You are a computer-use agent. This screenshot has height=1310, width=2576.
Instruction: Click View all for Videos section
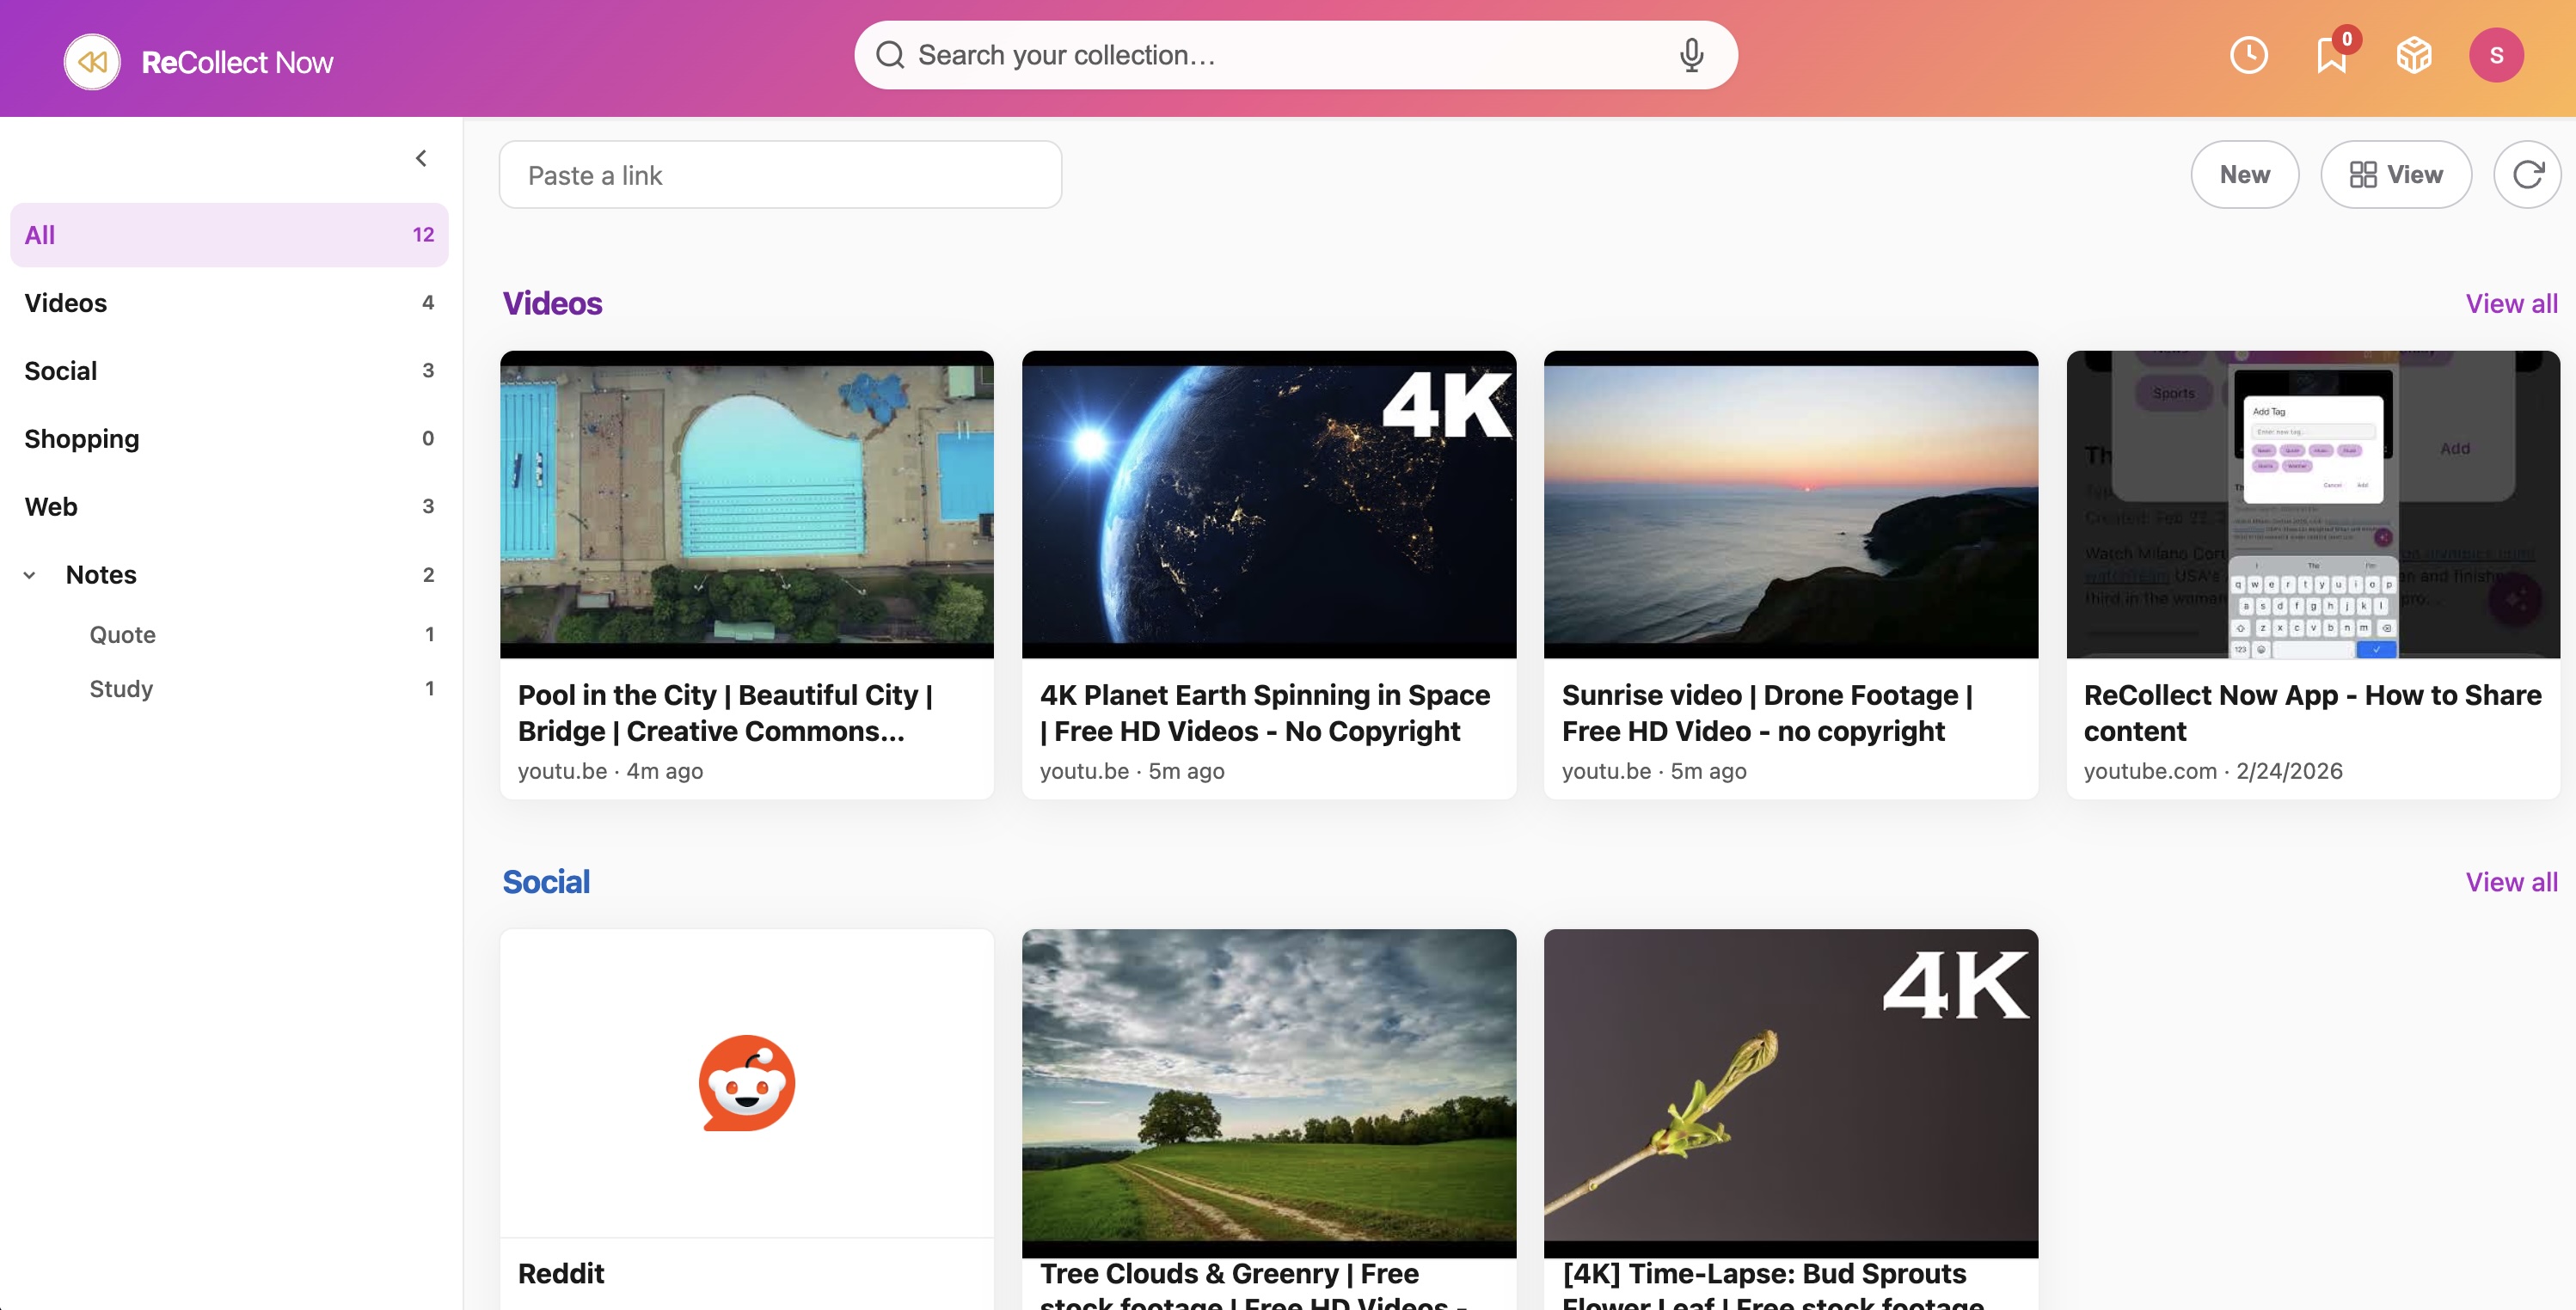click(x=2511, y=304)
